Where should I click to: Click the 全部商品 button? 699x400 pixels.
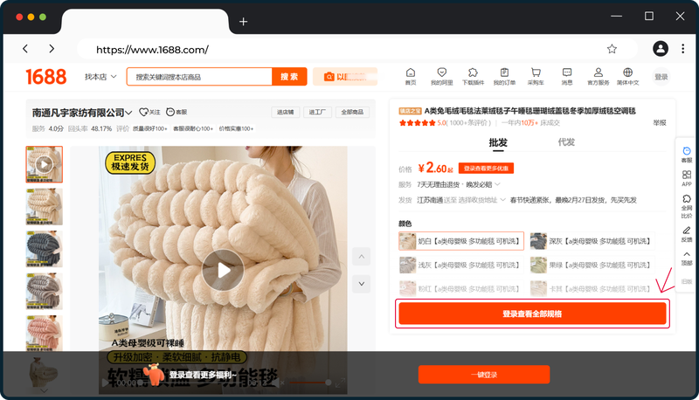click(x=352, y=113)
